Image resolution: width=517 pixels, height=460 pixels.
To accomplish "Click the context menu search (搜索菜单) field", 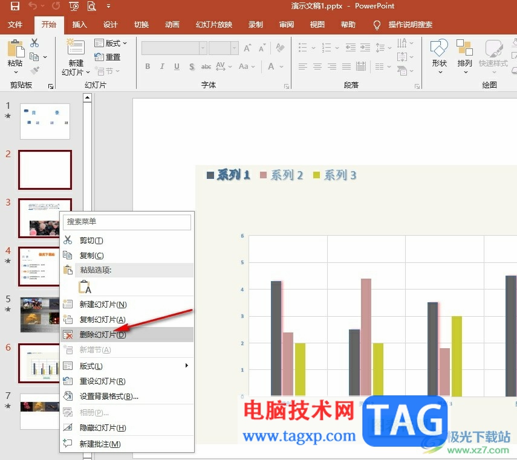I will tap(127, 222).
